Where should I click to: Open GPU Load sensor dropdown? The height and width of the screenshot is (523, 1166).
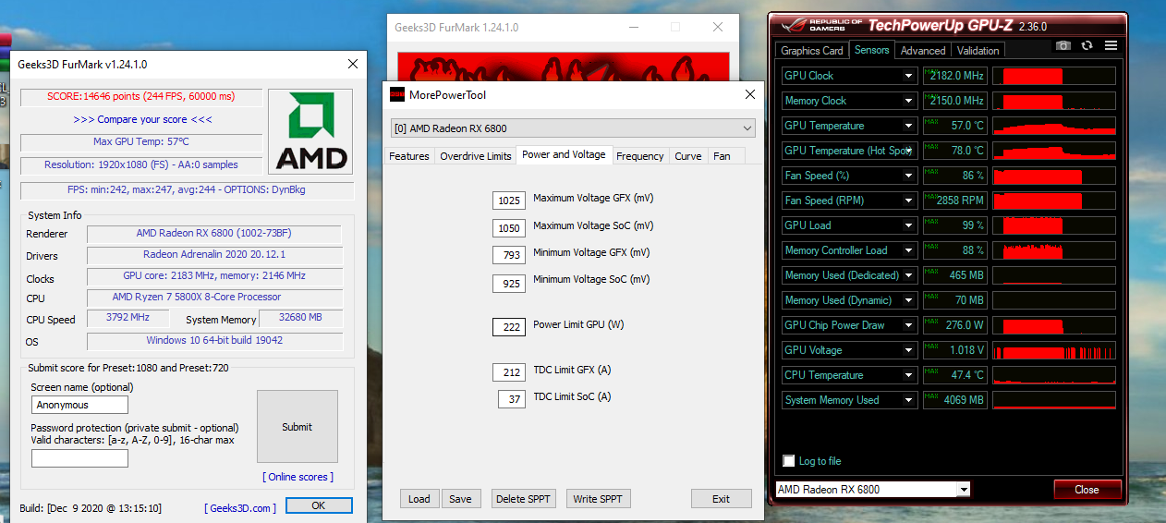[x=909, y=225]
